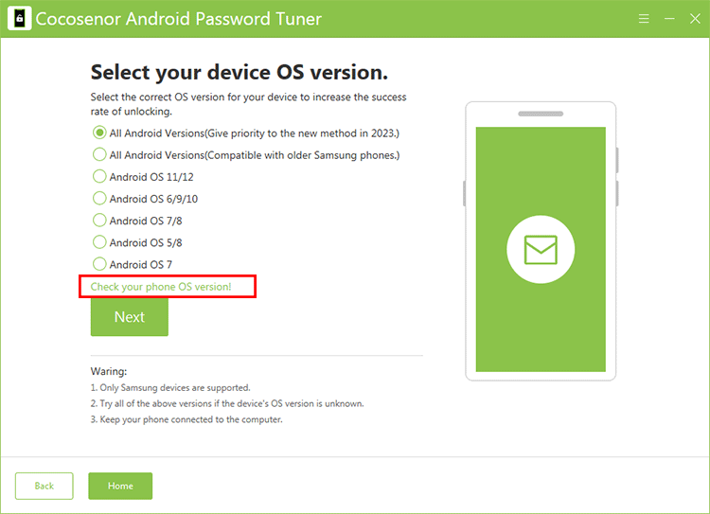The height and width of the screenshot is (514, 710).
Task: Choose Android OS 5/8 option
Action: pos(99,242)
